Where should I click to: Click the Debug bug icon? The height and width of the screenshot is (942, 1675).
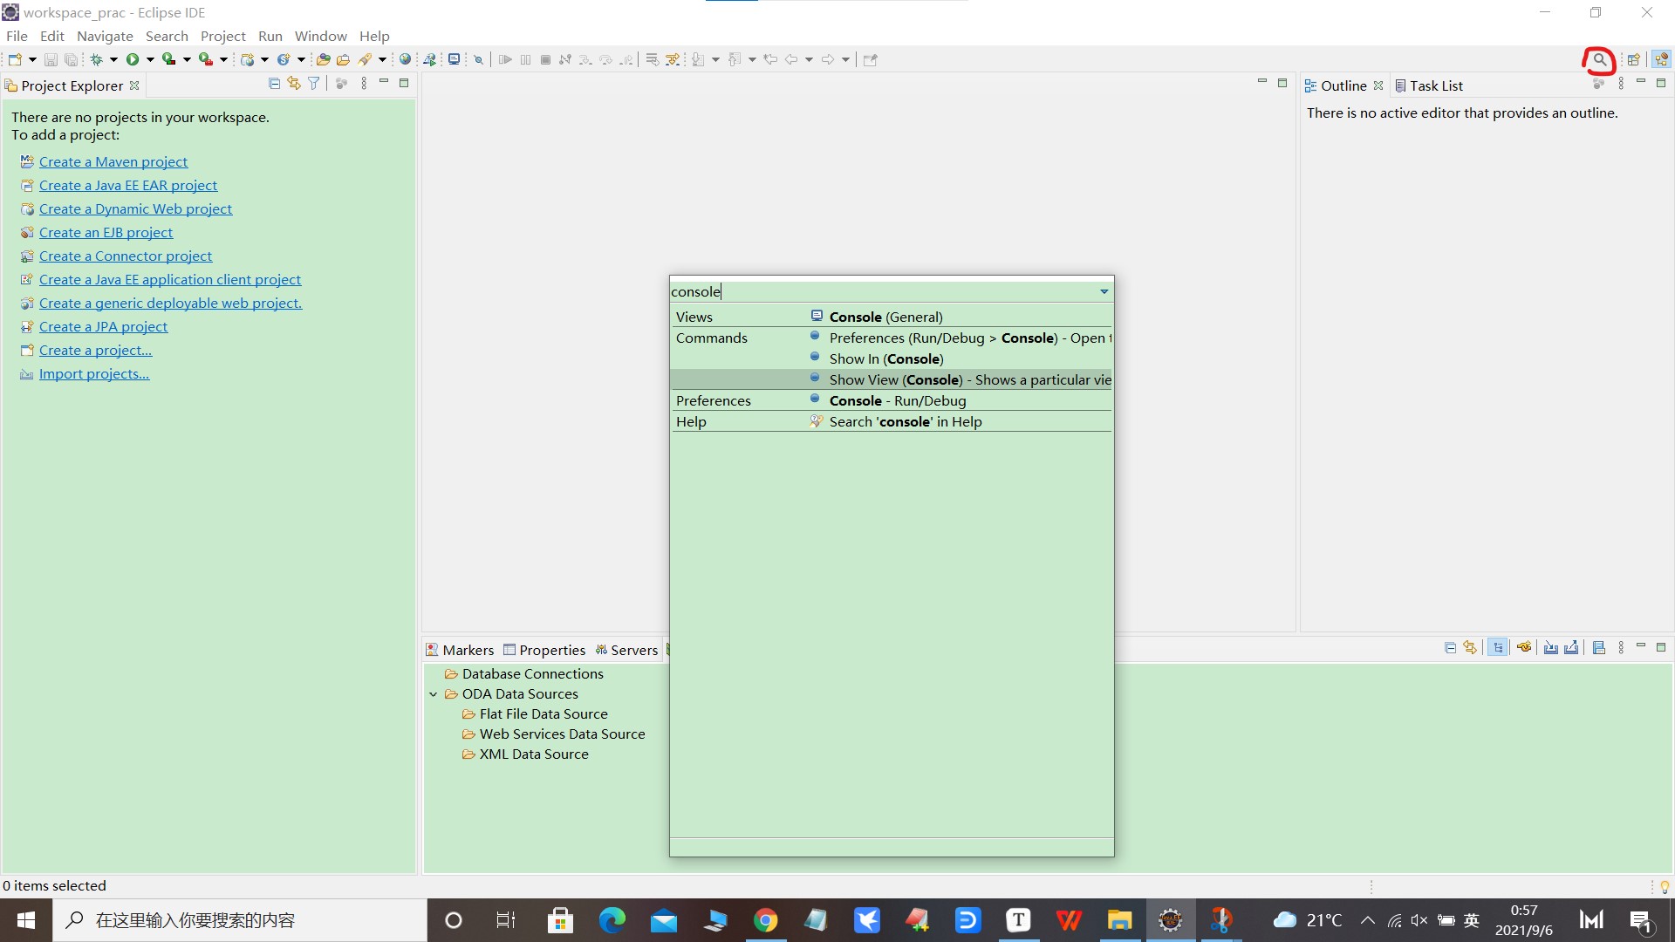(96, 59)
